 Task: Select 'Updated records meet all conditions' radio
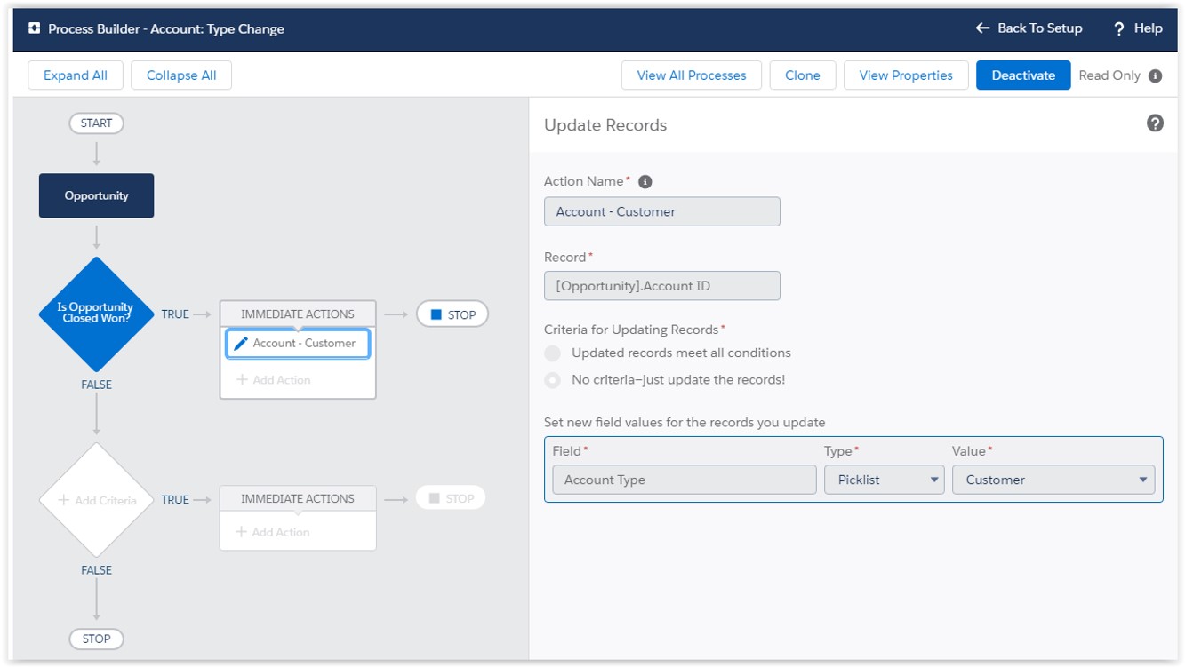pyautogui.click(x=553, y=353)
